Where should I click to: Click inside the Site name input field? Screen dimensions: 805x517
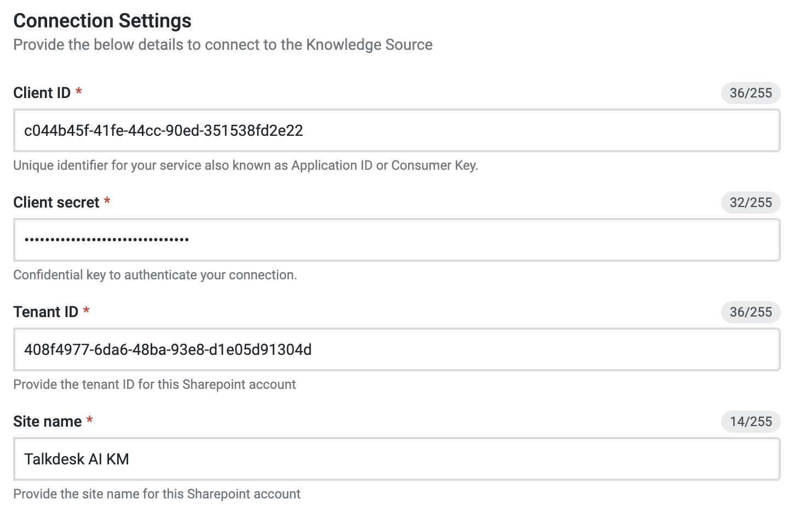[x=383, y=459]
